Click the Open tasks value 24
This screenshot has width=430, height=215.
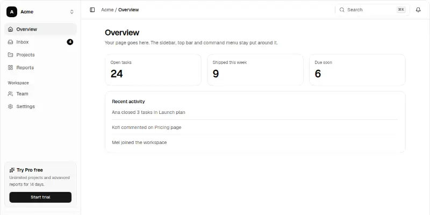117,74
